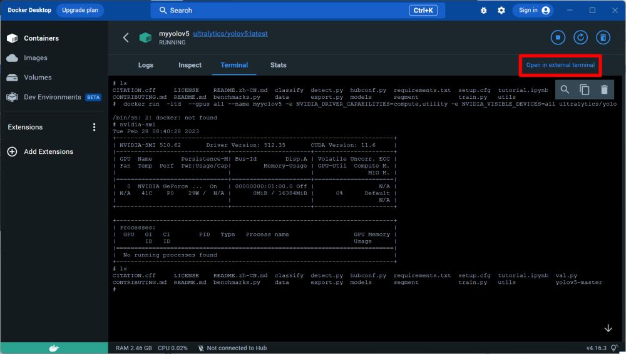Click the v4.16.3 version label
The image size is (626, 354).
click(x=596, y=348)
